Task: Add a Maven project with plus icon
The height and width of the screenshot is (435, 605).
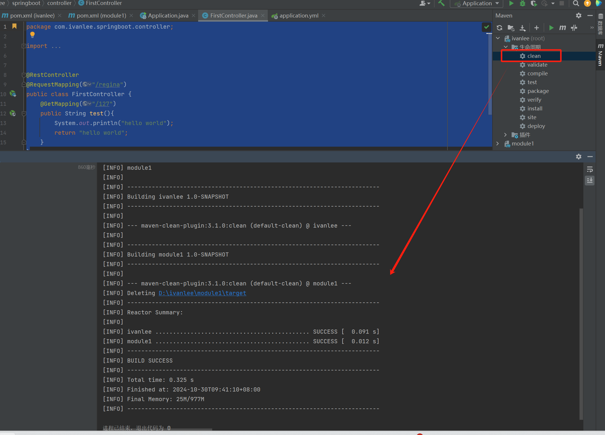Action: coord(537,28)
